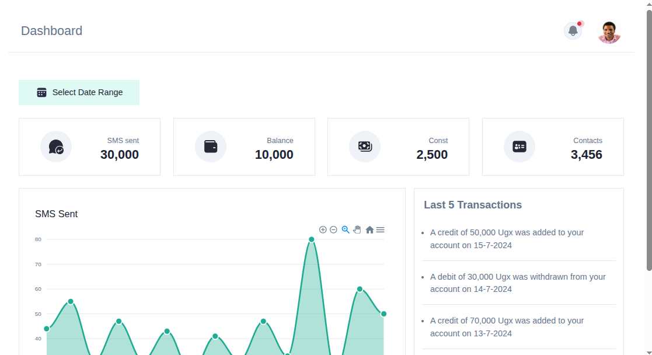The image size is (652, 355).
Task: Click the y-axis label 70
Action: click(39, 264)
